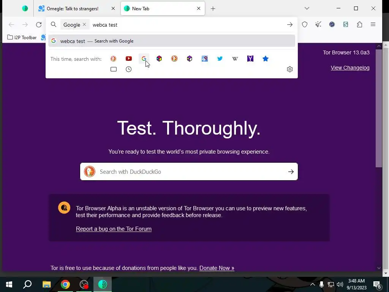The height and width of the screenshot is (292, 389).
Task: Open the View Changelog link
Action: pyautogui.click(x=350, y=68)
